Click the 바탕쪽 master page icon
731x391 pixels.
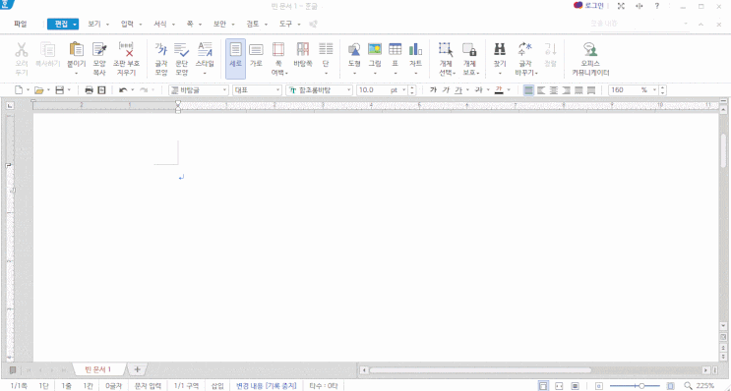pyautogui.click(x=303, y=49)
